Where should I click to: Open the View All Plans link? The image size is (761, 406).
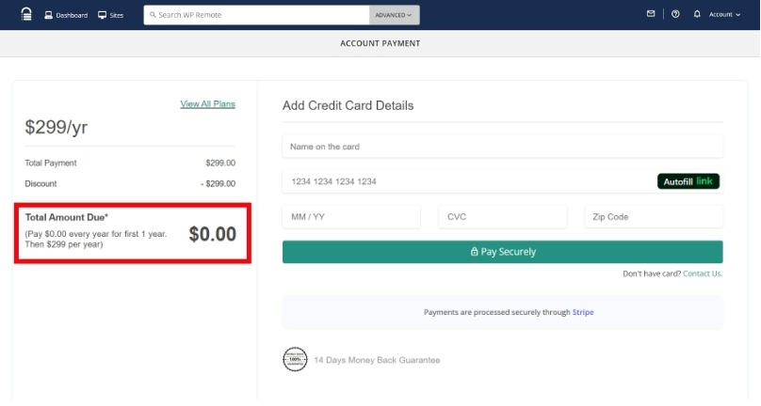207,103
